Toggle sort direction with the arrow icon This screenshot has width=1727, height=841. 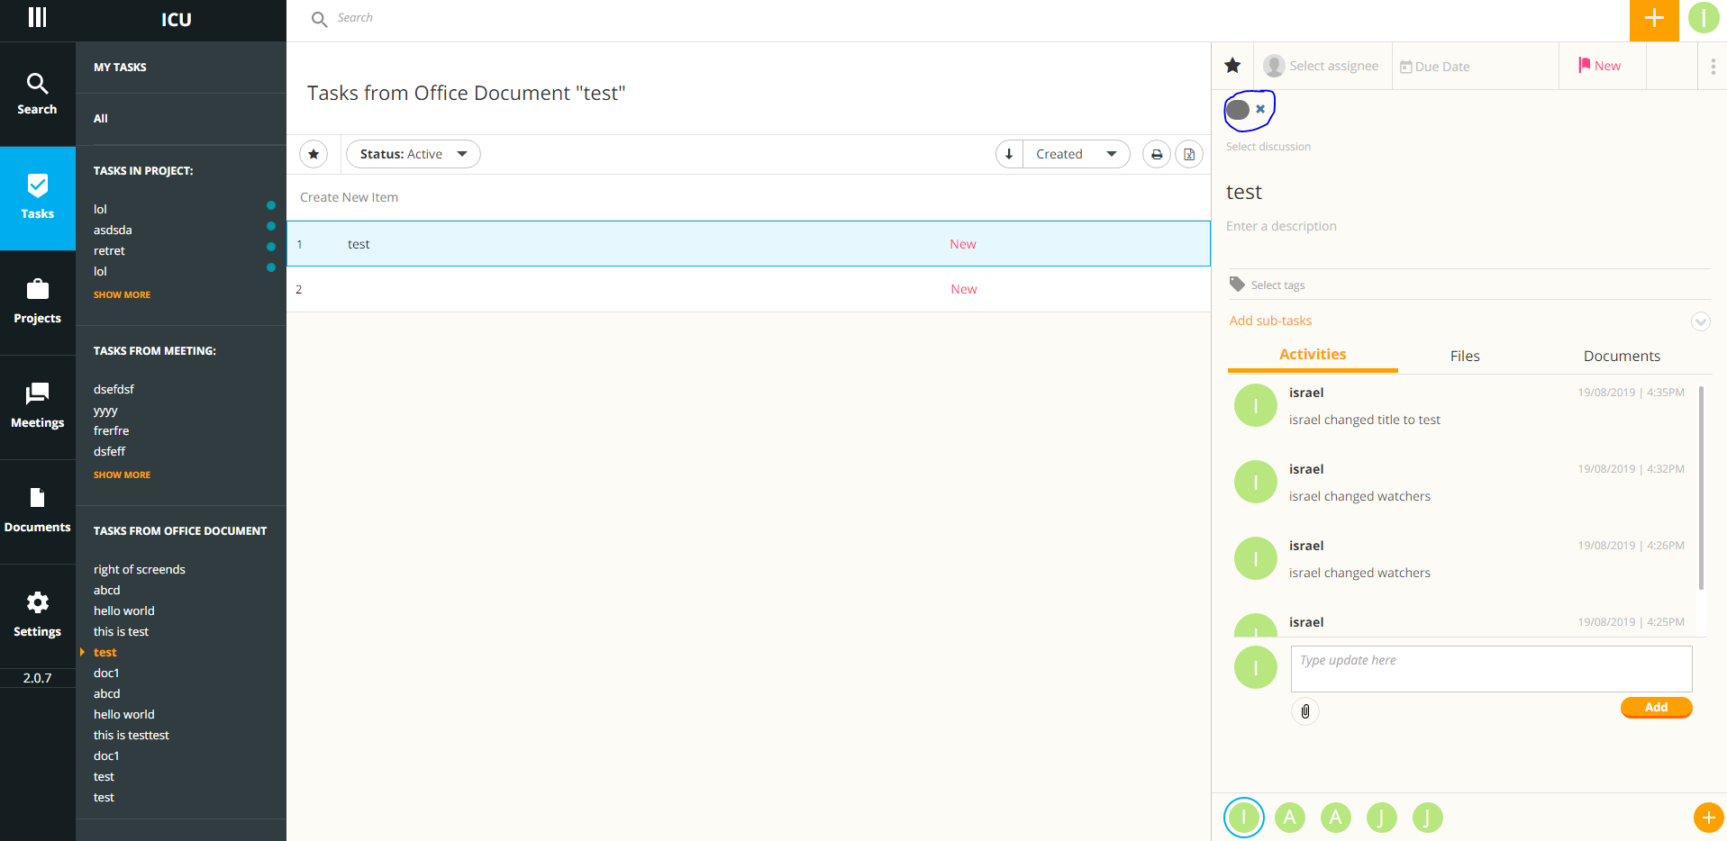pos(1008,153)
